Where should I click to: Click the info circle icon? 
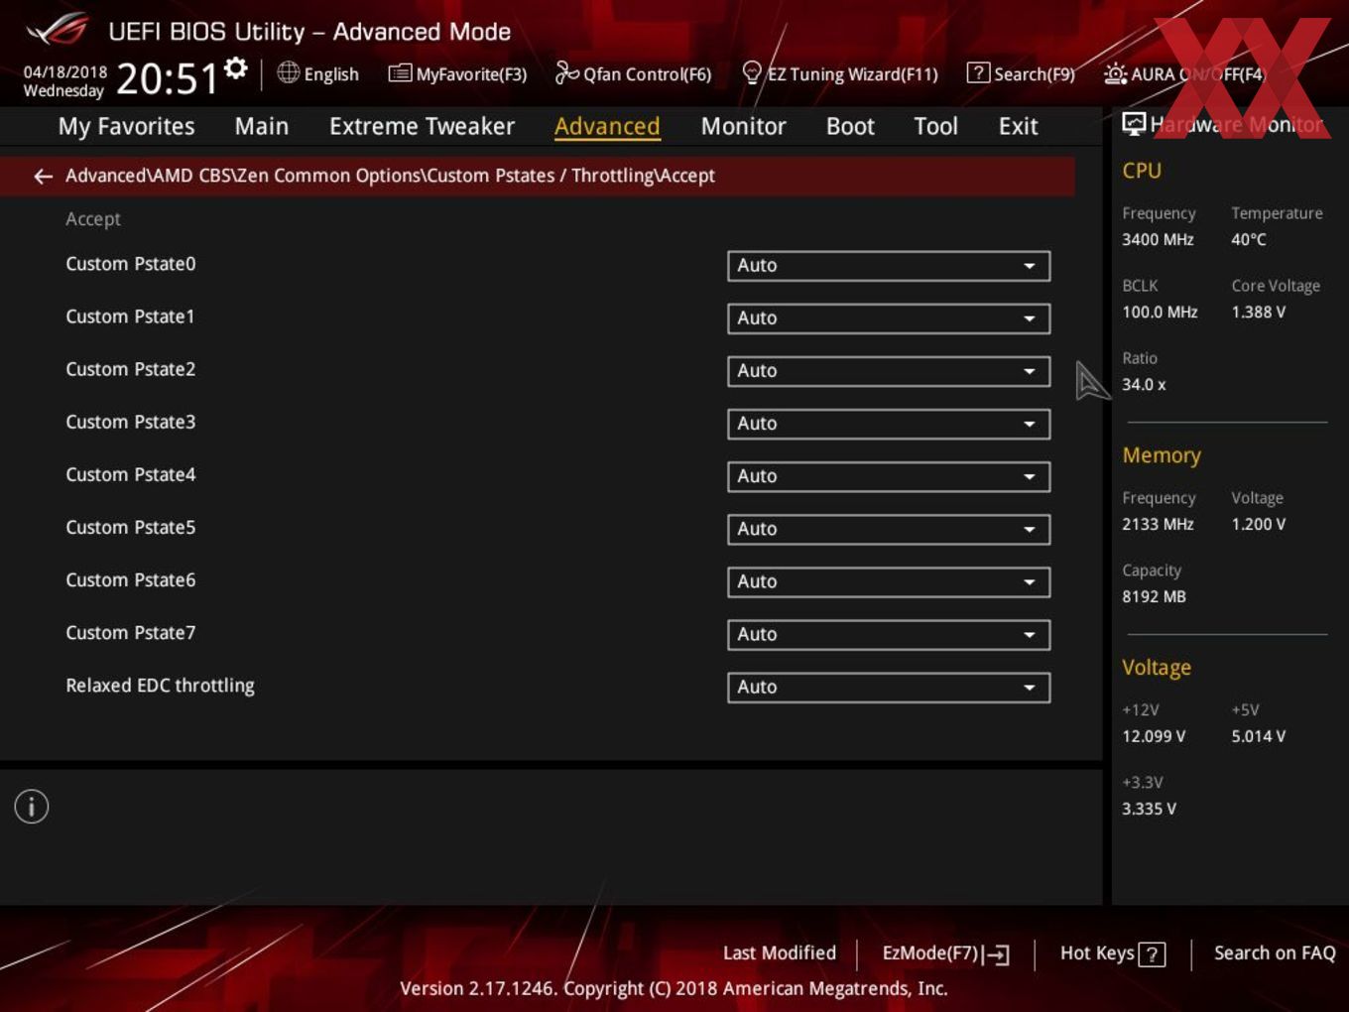point(32,807)
